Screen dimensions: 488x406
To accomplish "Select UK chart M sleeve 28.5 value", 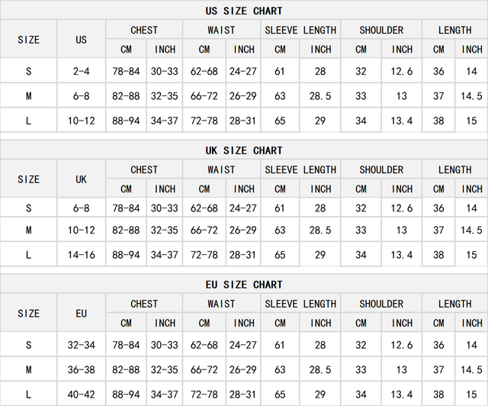I will [x=320, y=230].
